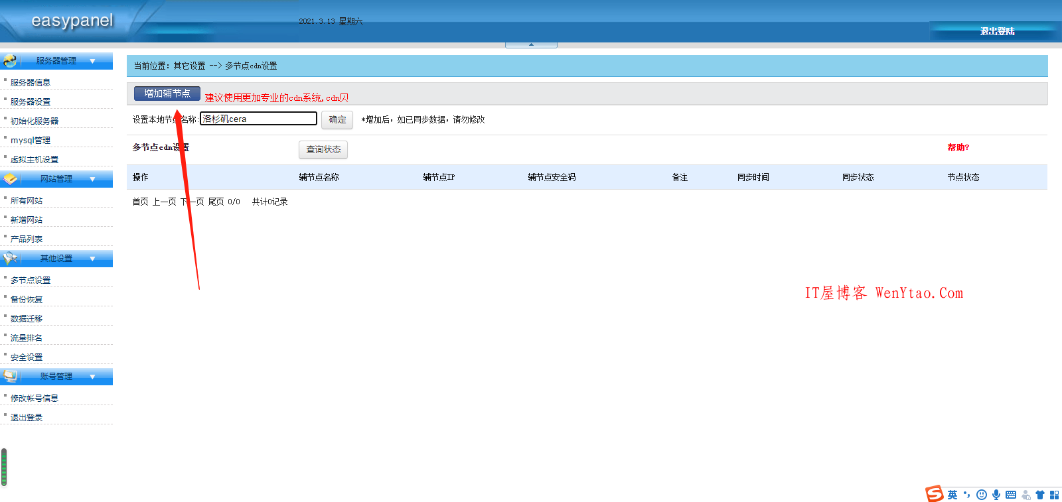
Task: Click the 操作 column header
Action: pyautogui.click(x=141, y=178)
